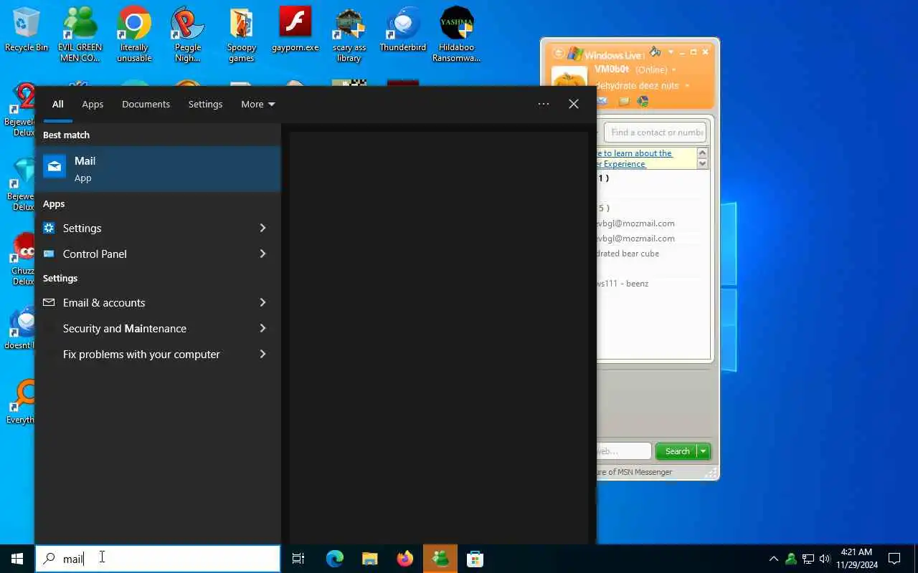
Task: Click the 'dehydrate deez nuts' personal message
Action: tap(638, 86)
